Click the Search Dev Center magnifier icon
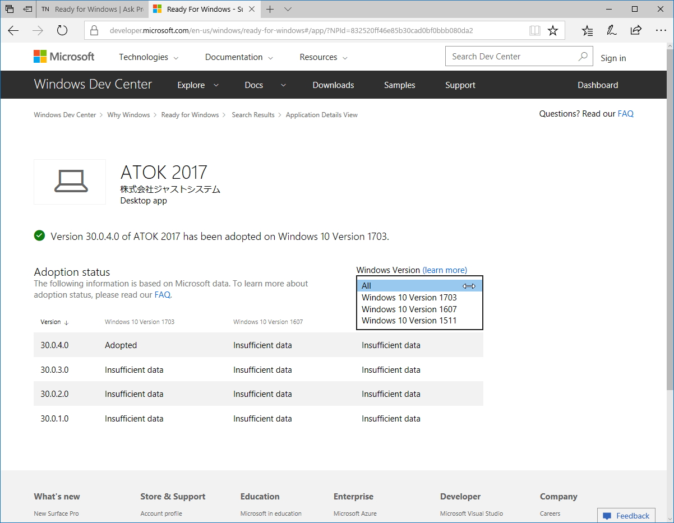 pos(583,56)
